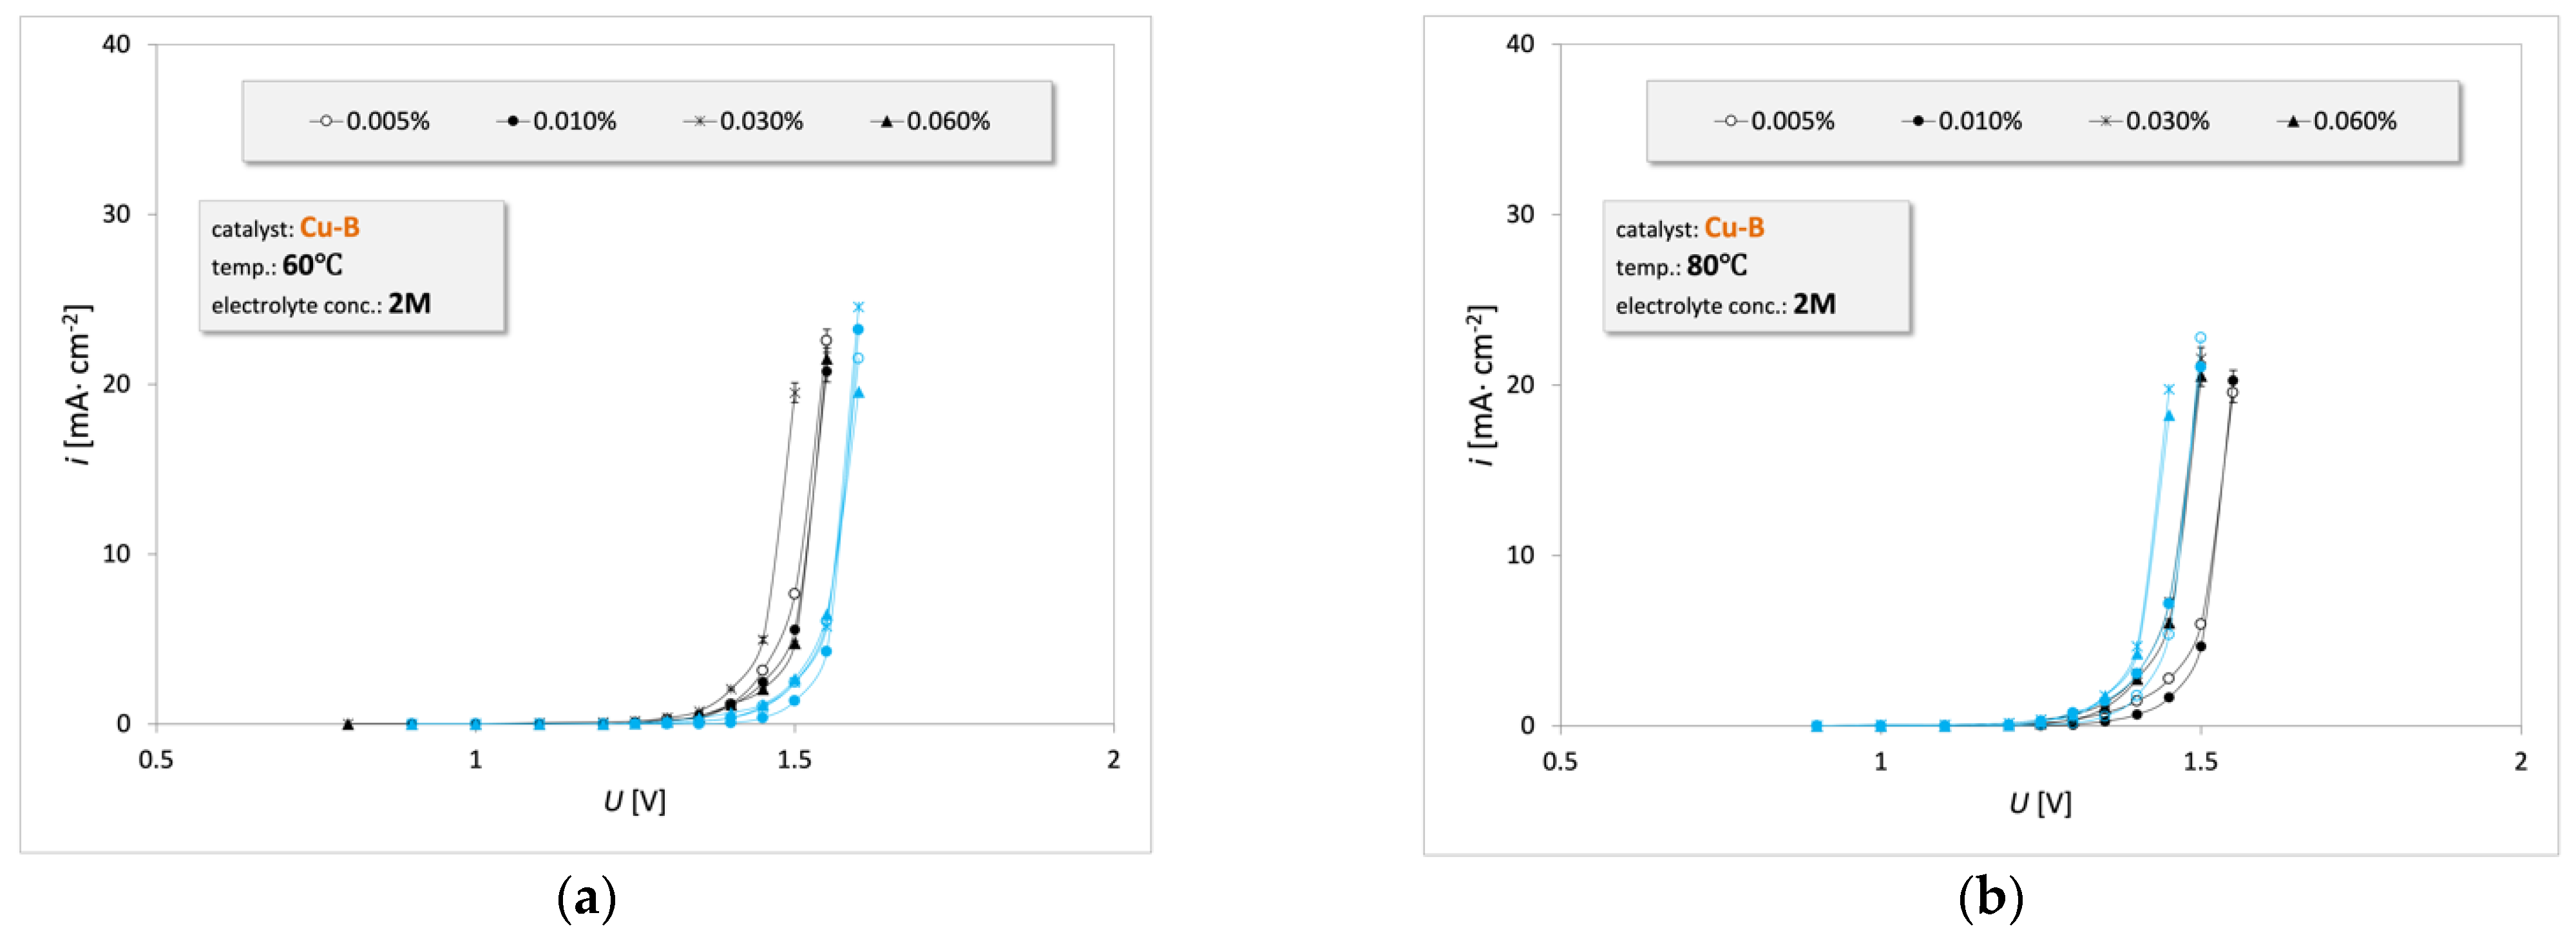Image resolution: width=2576 pixels, height=933 pixels.
Task: Select the 0.060% triangle legend marker in chart (a)
Action: click(886, 121)
